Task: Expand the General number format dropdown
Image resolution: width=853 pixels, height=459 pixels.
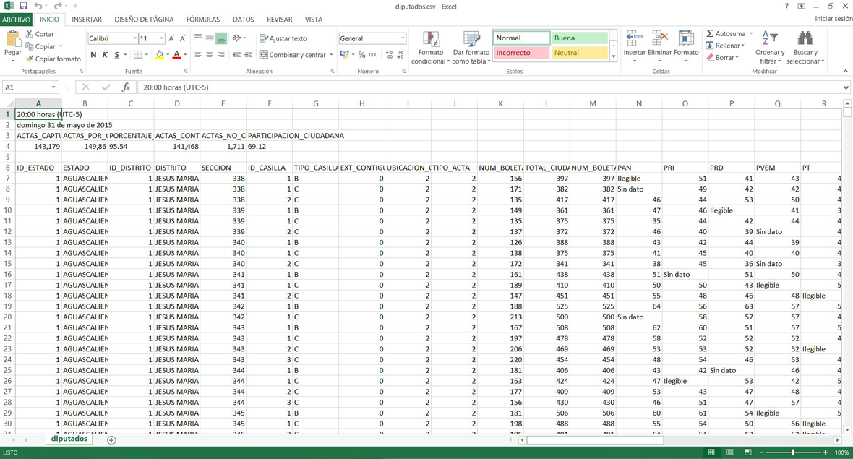Action: (x=403, y=38)
